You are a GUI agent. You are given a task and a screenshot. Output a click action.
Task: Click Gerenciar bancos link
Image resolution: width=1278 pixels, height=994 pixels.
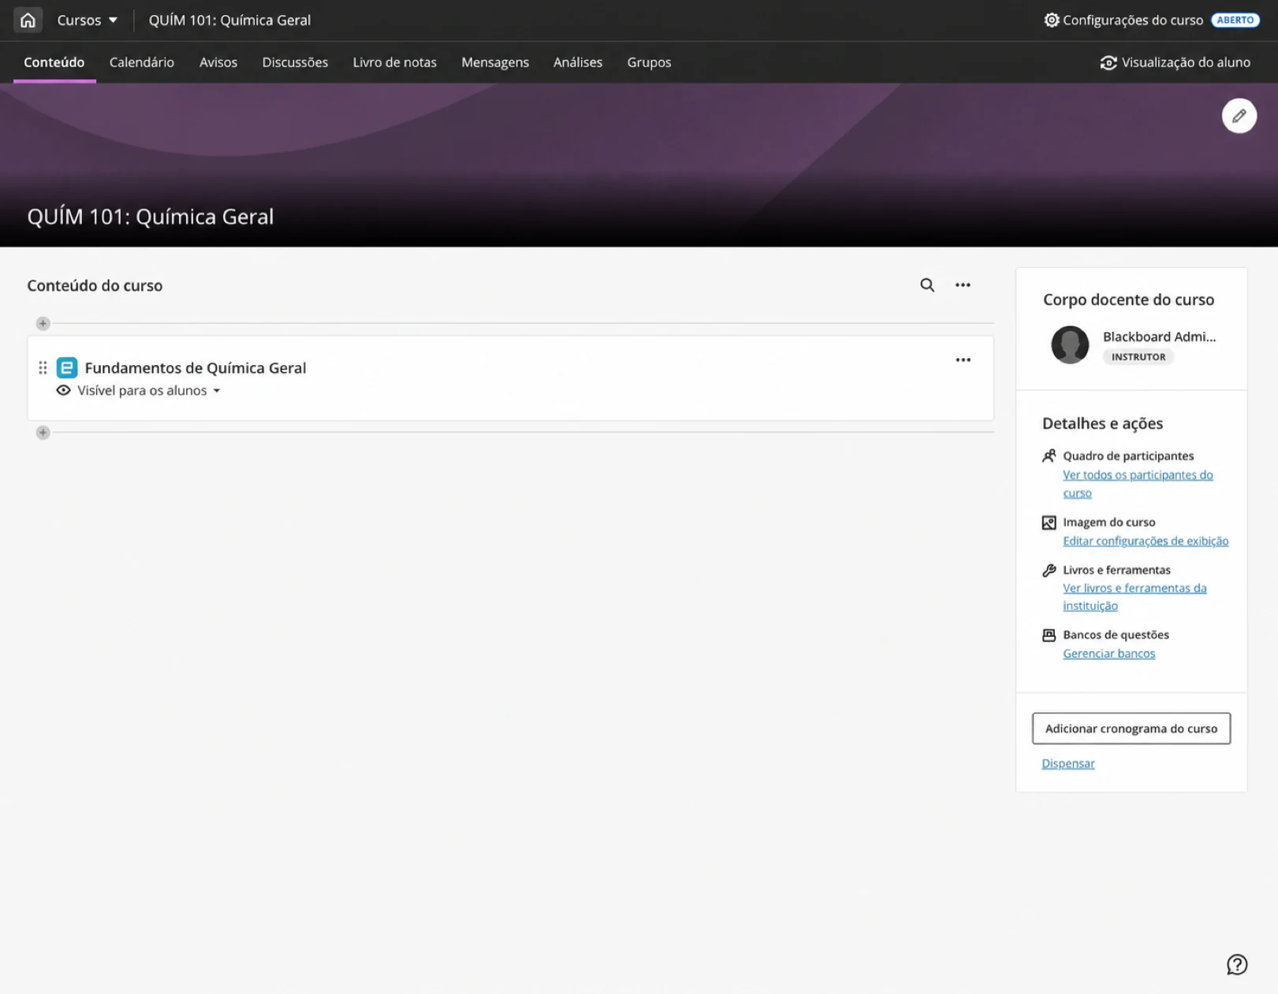(1108, 653)
